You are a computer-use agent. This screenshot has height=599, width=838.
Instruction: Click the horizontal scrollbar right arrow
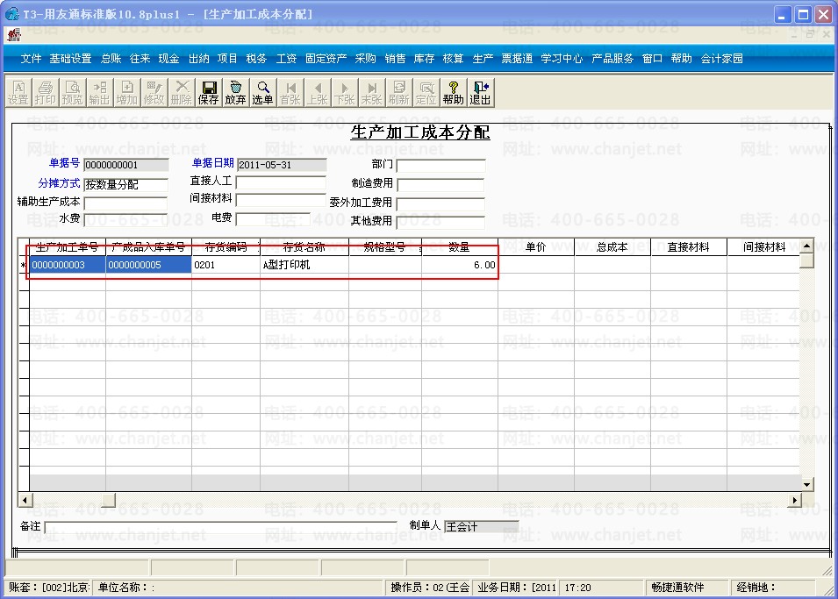point(795,500)
